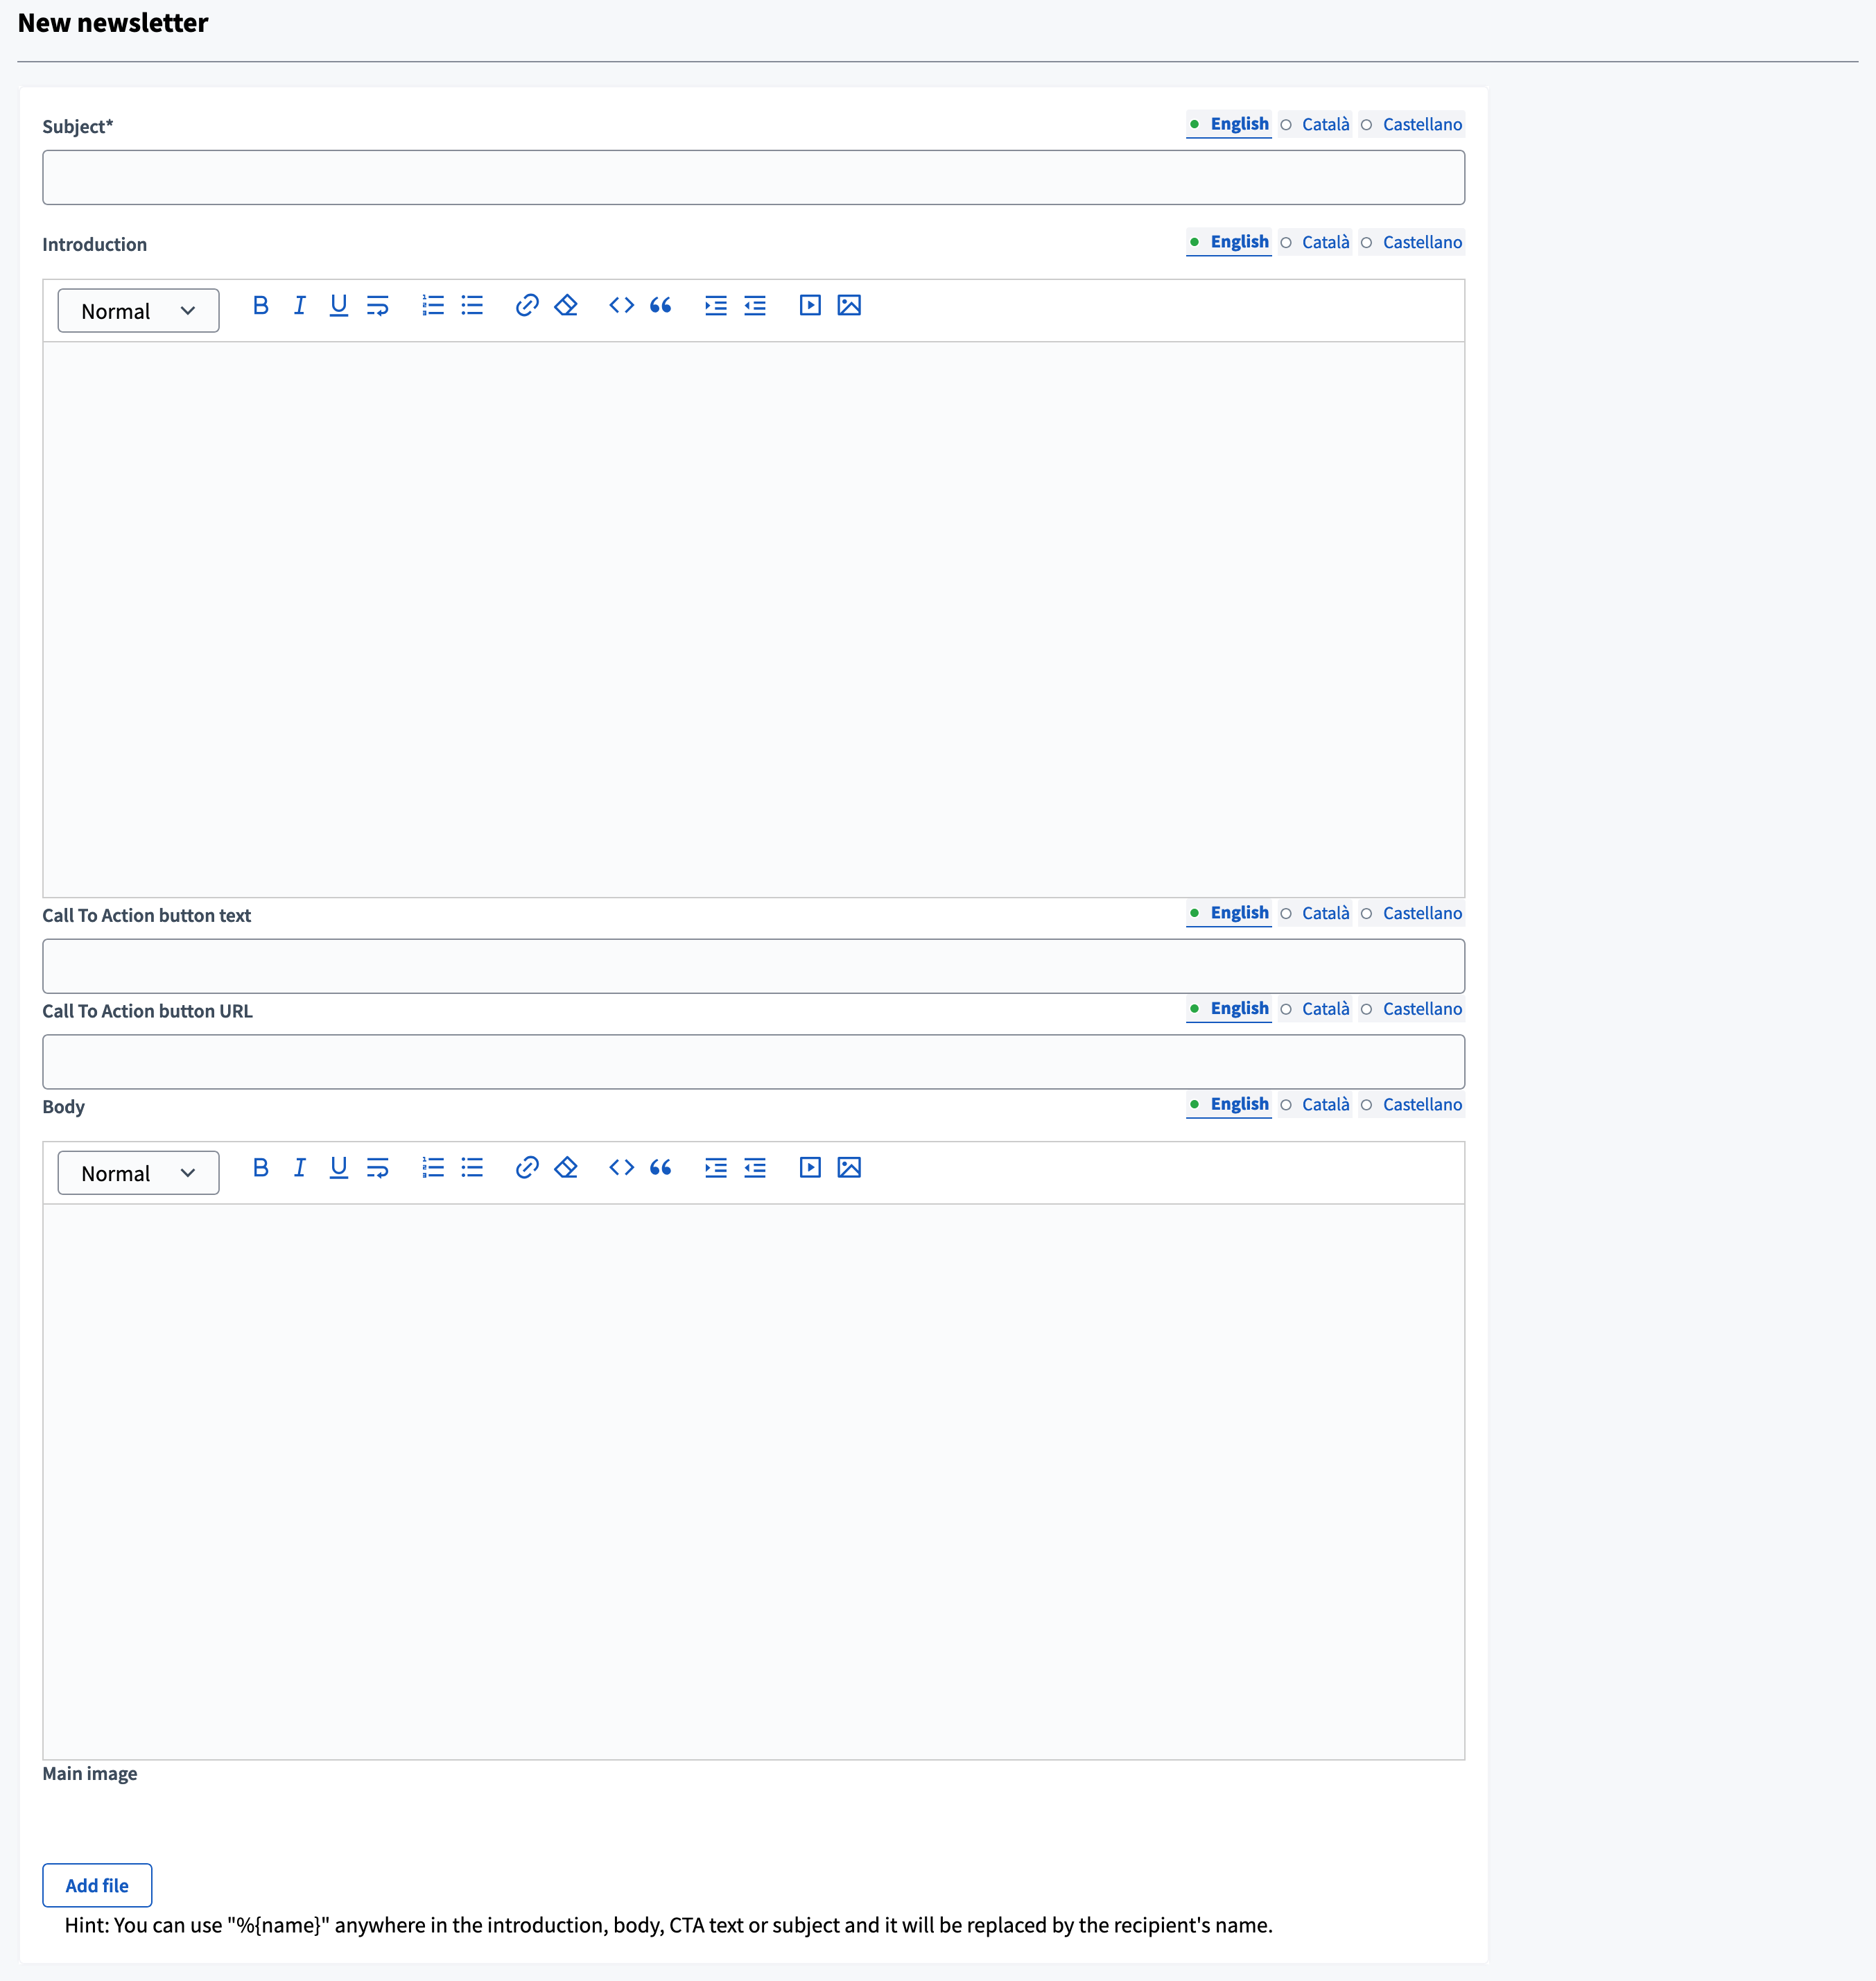Open Normal heading dropdown in Introduction editor
The image size is (1876, 1981).
click(x=138, y=311)
